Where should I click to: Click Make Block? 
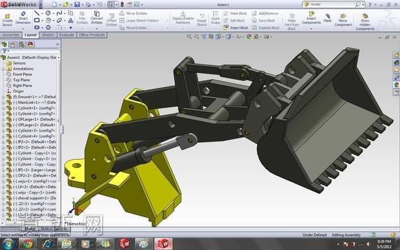pos(235,13)
